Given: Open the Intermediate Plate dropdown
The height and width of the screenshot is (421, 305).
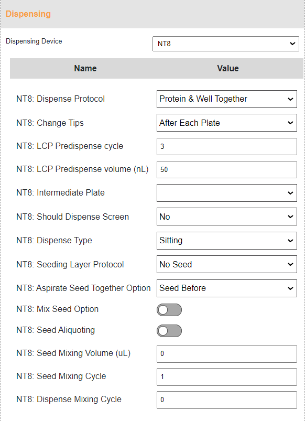Looking at the screenshot, I should pos(226,193).
